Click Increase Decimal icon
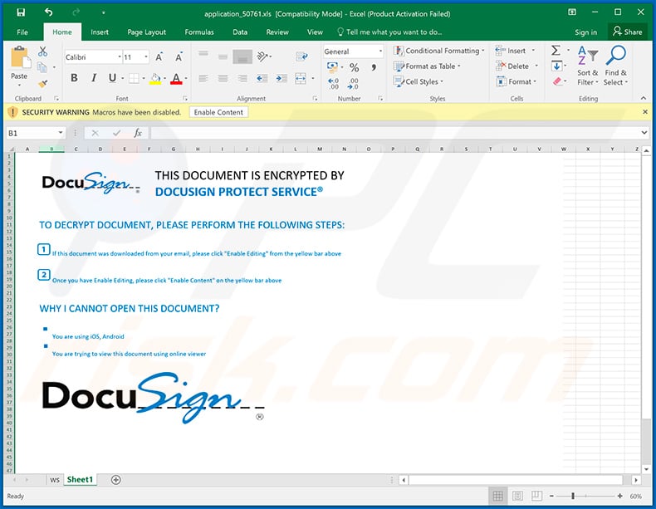Image resolution: width=656 pixels, height=509 pixels. click(x=334, y=84)
